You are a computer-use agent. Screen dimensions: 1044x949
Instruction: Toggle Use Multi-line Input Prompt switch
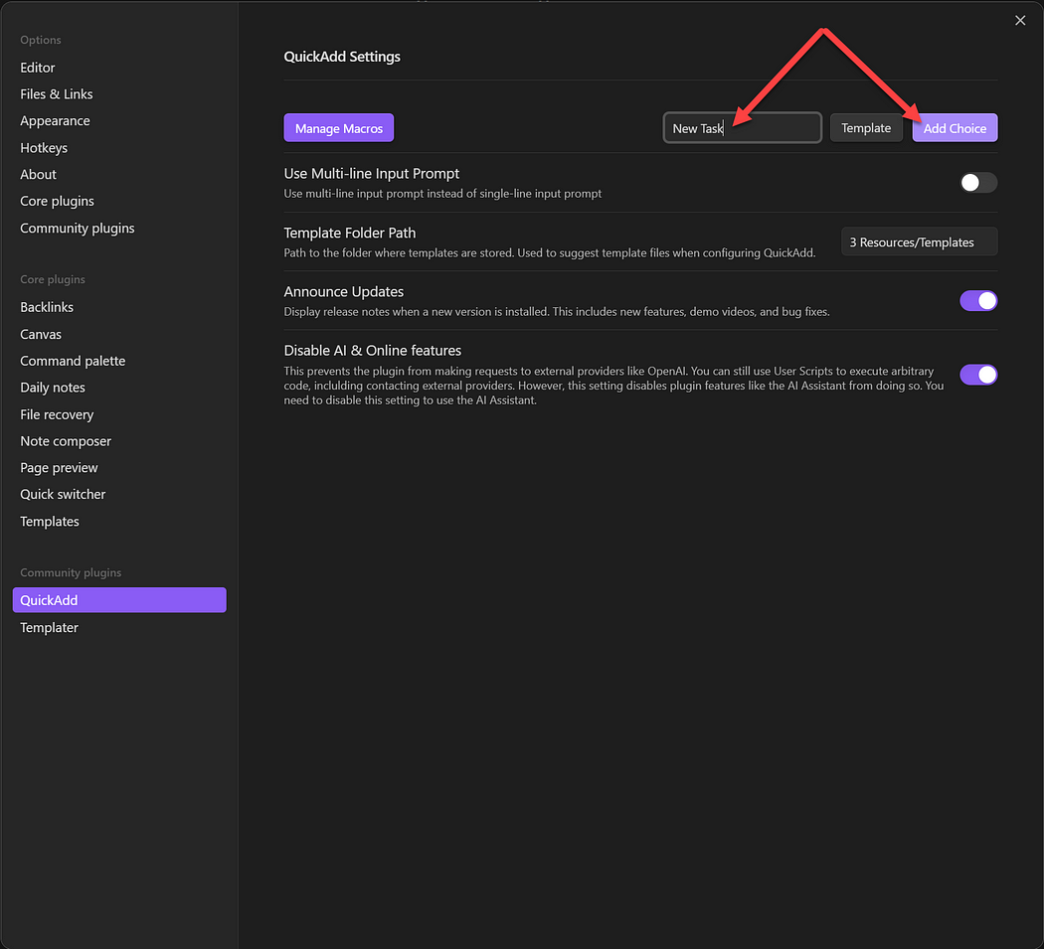click(x=977, y=182)
